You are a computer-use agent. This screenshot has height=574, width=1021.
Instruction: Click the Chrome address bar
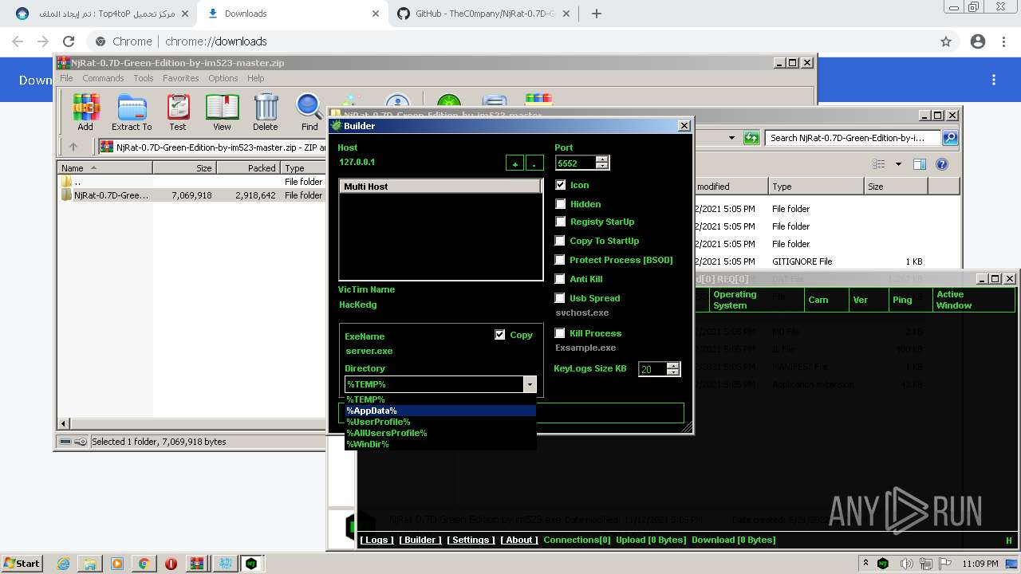(x=510, y=41)
